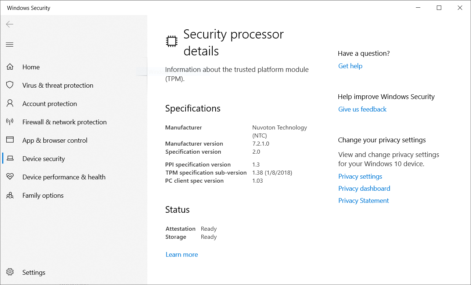Click the Device security laptop icon

tap(10, 158)
